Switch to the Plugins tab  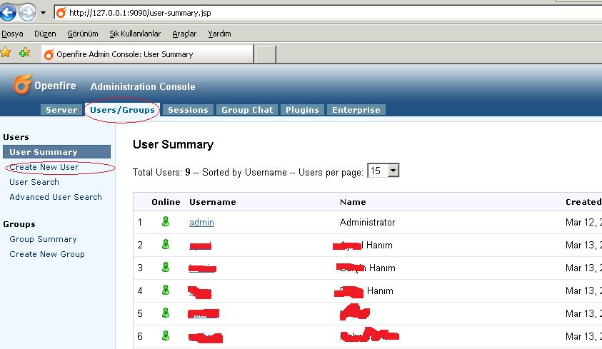point(302,110)
